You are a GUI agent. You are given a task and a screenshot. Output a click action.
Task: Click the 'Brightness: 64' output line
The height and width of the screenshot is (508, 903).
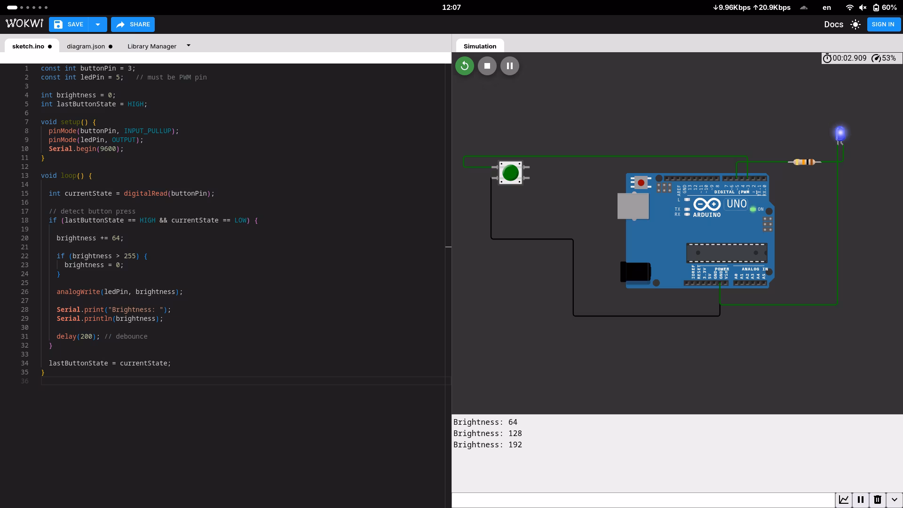click(485, 422)
